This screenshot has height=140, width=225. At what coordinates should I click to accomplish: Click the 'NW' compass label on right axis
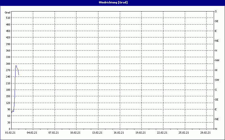tap(217, 60)
